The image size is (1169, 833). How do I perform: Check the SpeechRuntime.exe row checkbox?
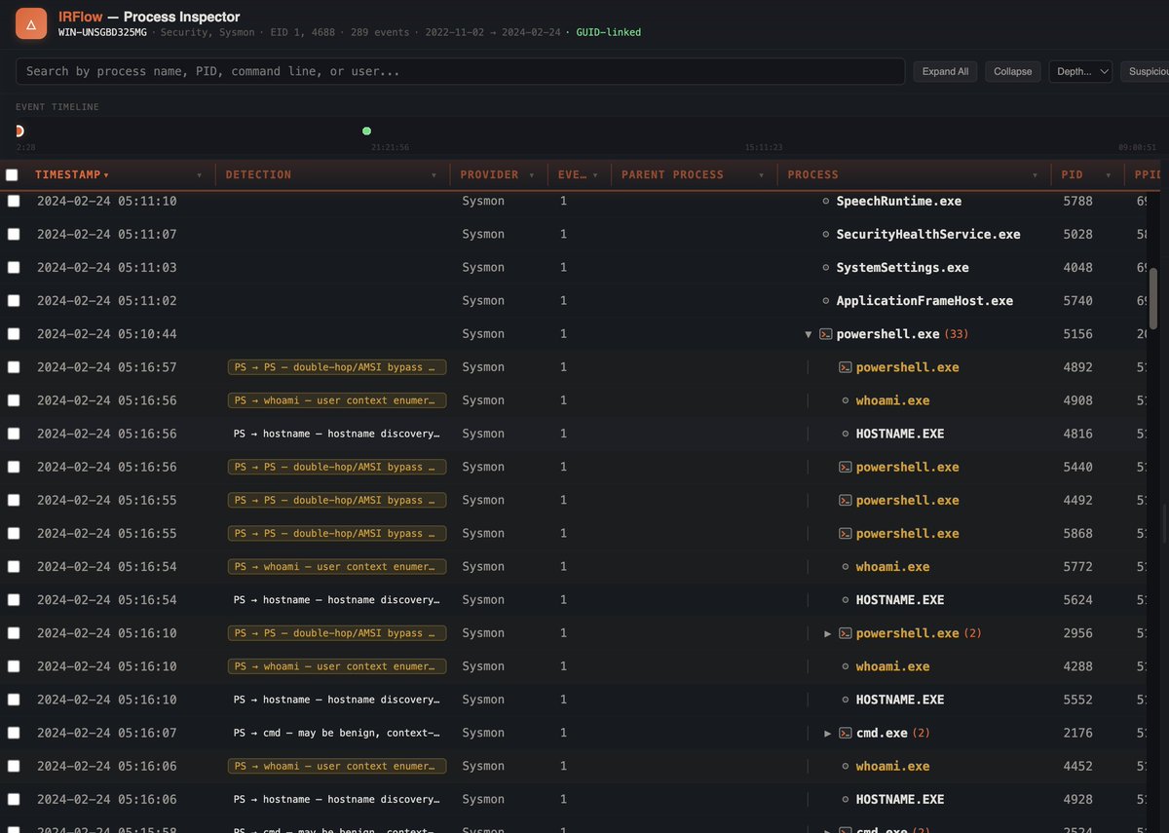(x=14, y=201)
